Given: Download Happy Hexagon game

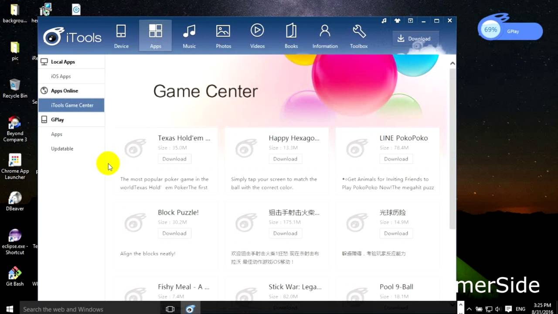Looking at the screenshot, I should click(x=285, y=159).
